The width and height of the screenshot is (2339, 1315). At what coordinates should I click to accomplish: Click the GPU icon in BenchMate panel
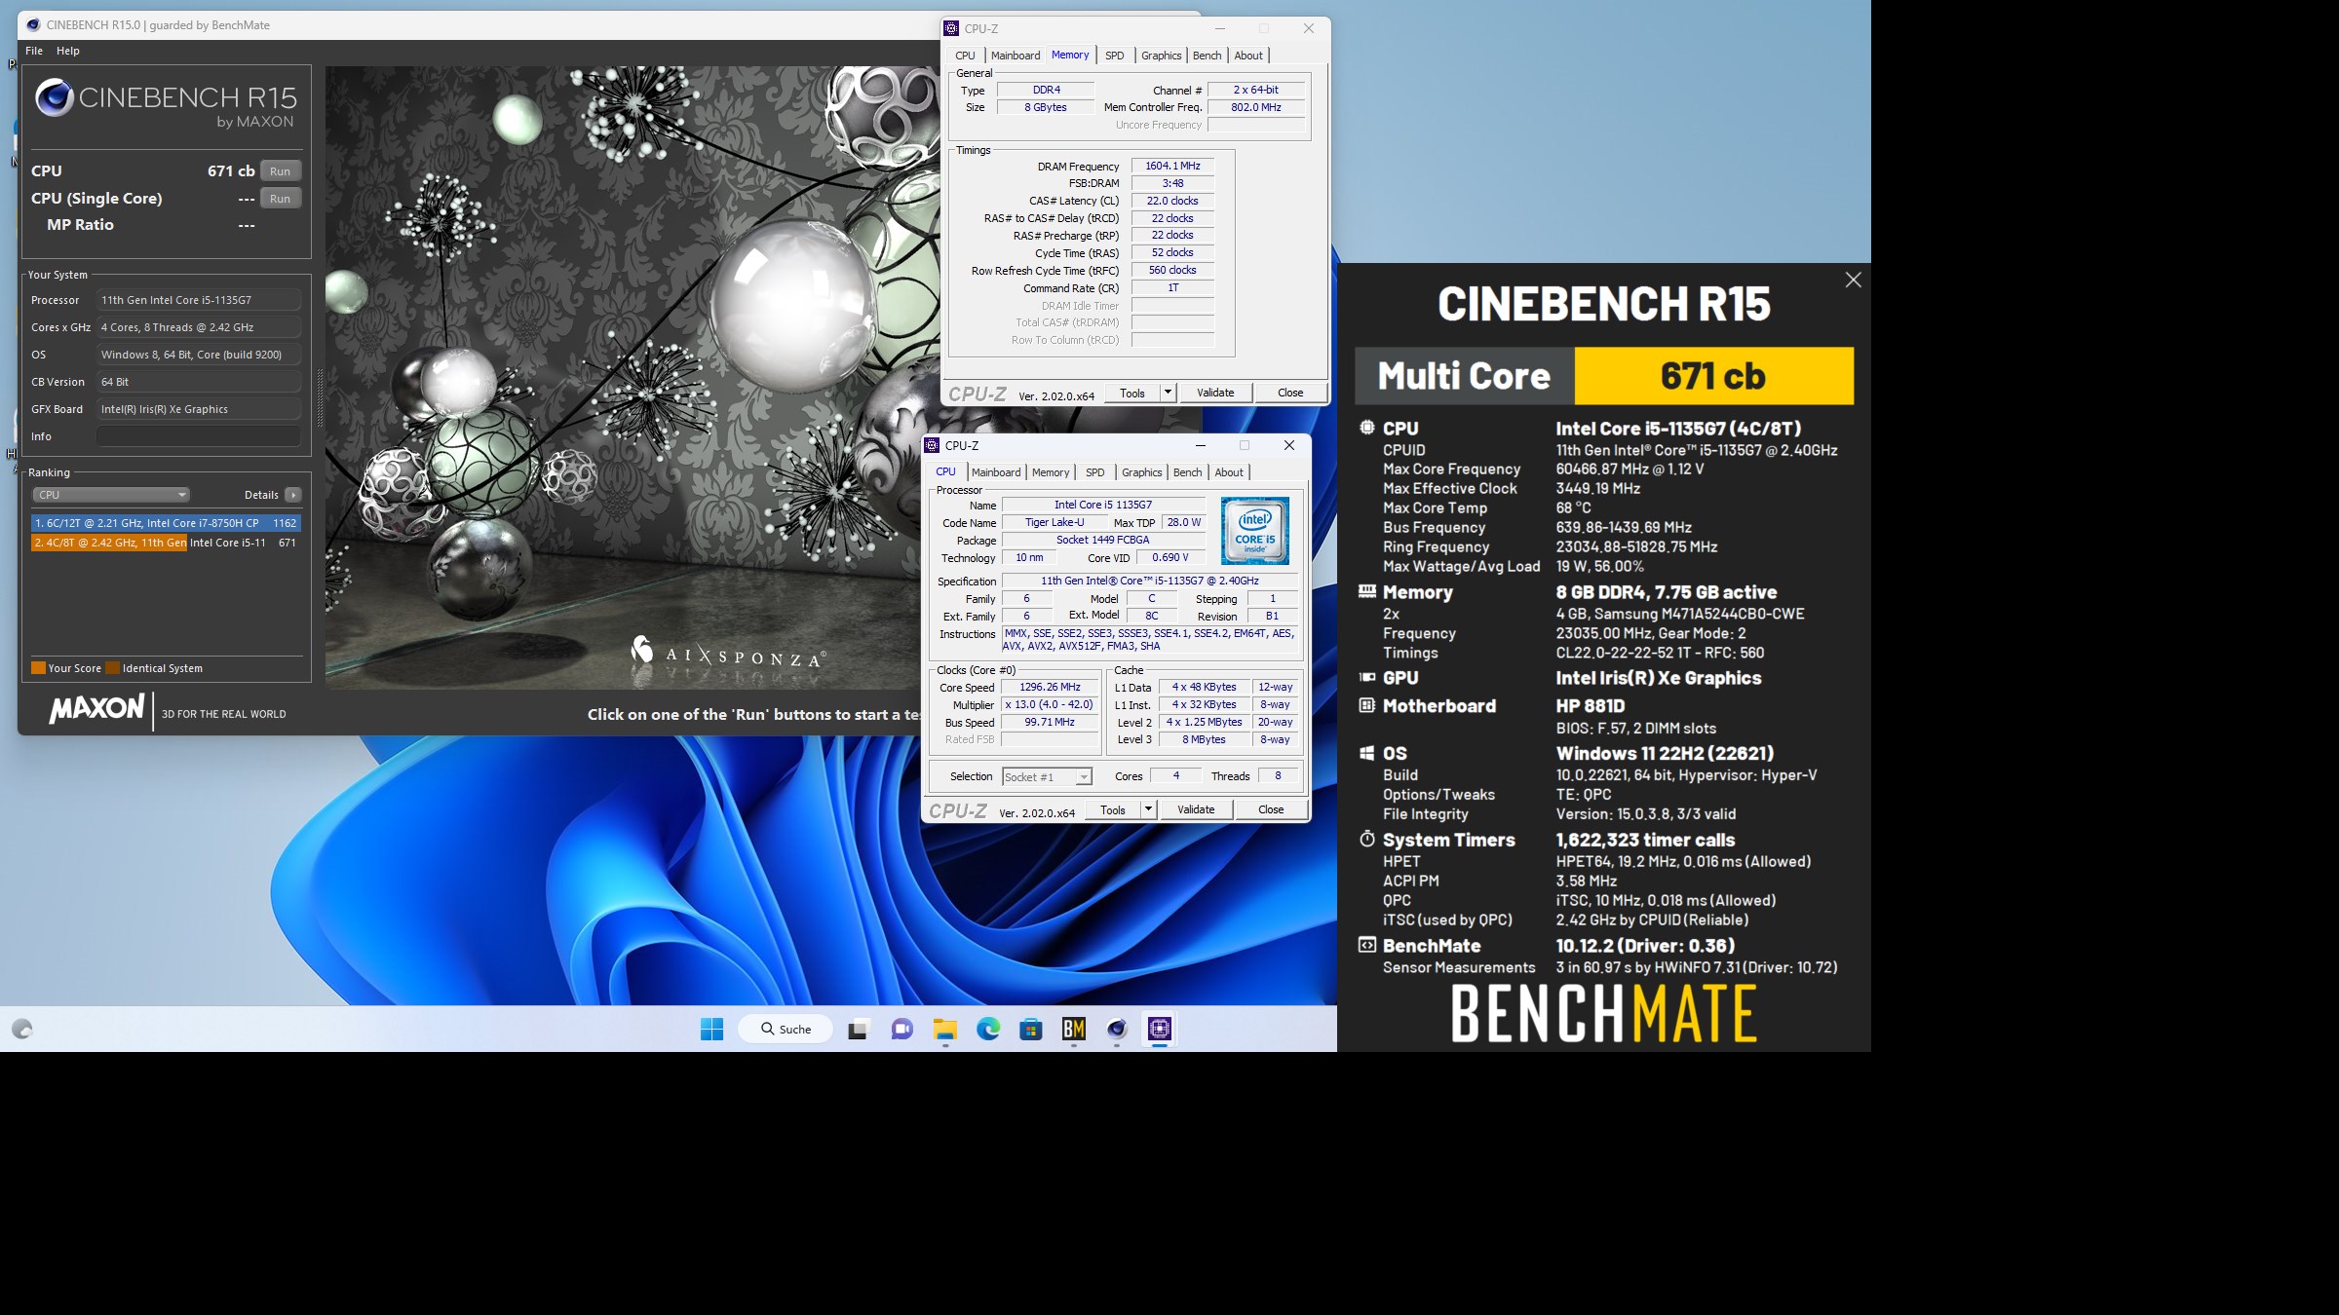pyautogui.click(x=1367, y=677)
